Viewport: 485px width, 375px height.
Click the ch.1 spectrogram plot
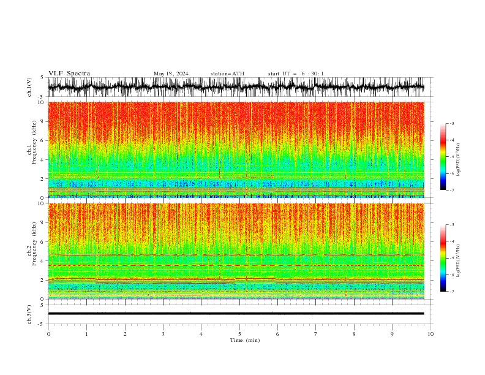[x=236, y=150]
